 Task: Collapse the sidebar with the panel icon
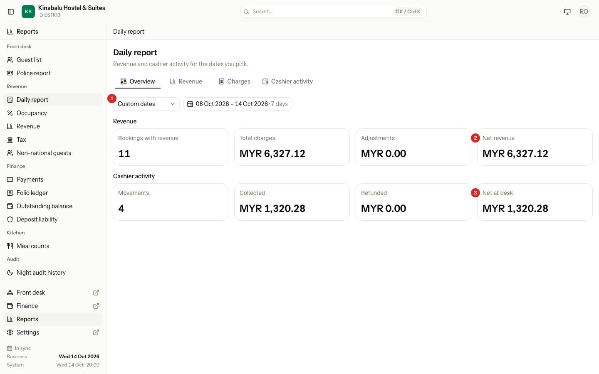(11, 12)
